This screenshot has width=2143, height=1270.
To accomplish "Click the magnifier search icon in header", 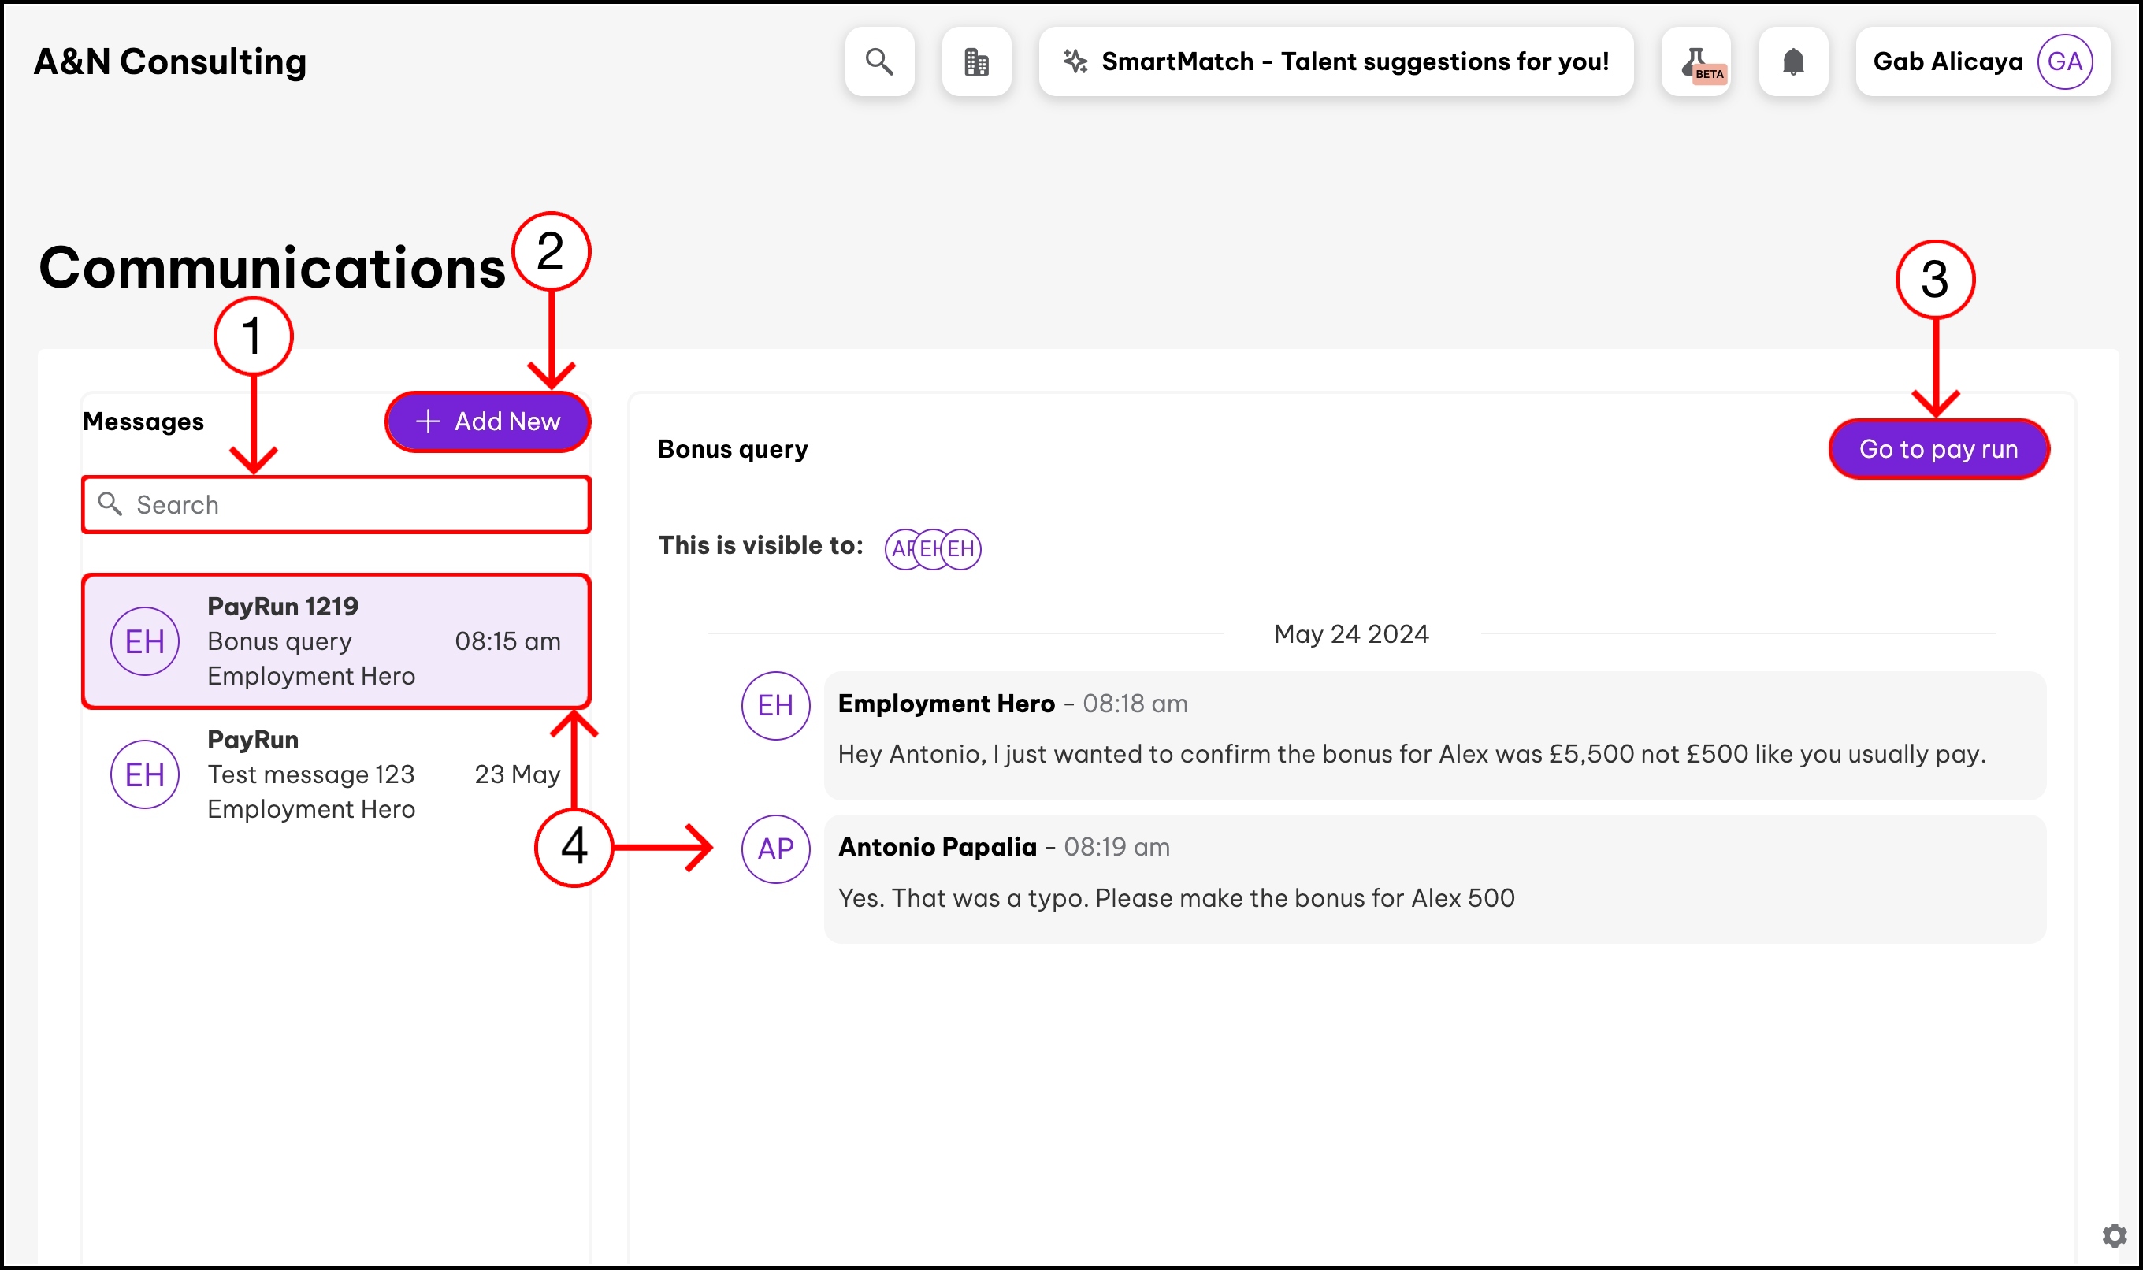I will (x=879, y=61).
